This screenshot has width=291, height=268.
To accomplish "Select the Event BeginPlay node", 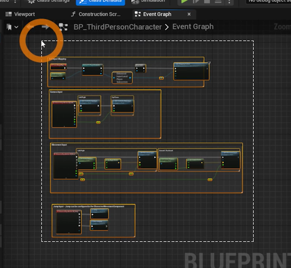I will point(58,67).
